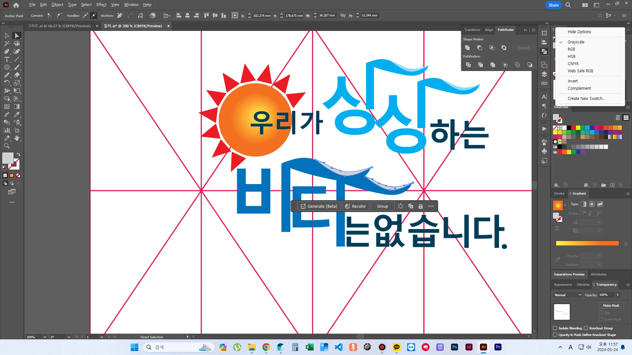Switch to the 그리드.ai document tab
632x355 pixels.
(59, 26)
